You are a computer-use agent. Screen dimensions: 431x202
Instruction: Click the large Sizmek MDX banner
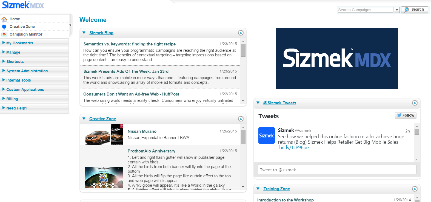[x=337, y=58]
